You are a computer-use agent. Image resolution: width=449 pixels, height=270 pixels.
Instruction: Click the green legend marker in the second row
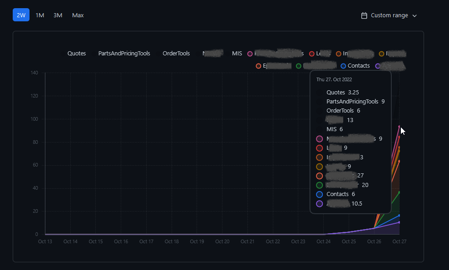tap(297, 65)
